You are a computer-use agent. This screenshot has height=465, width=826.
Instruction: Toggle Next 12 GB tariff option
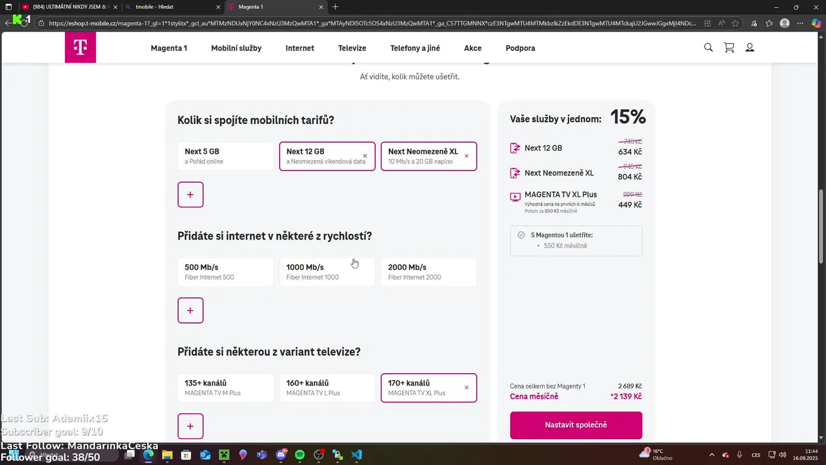pos(327,156)
